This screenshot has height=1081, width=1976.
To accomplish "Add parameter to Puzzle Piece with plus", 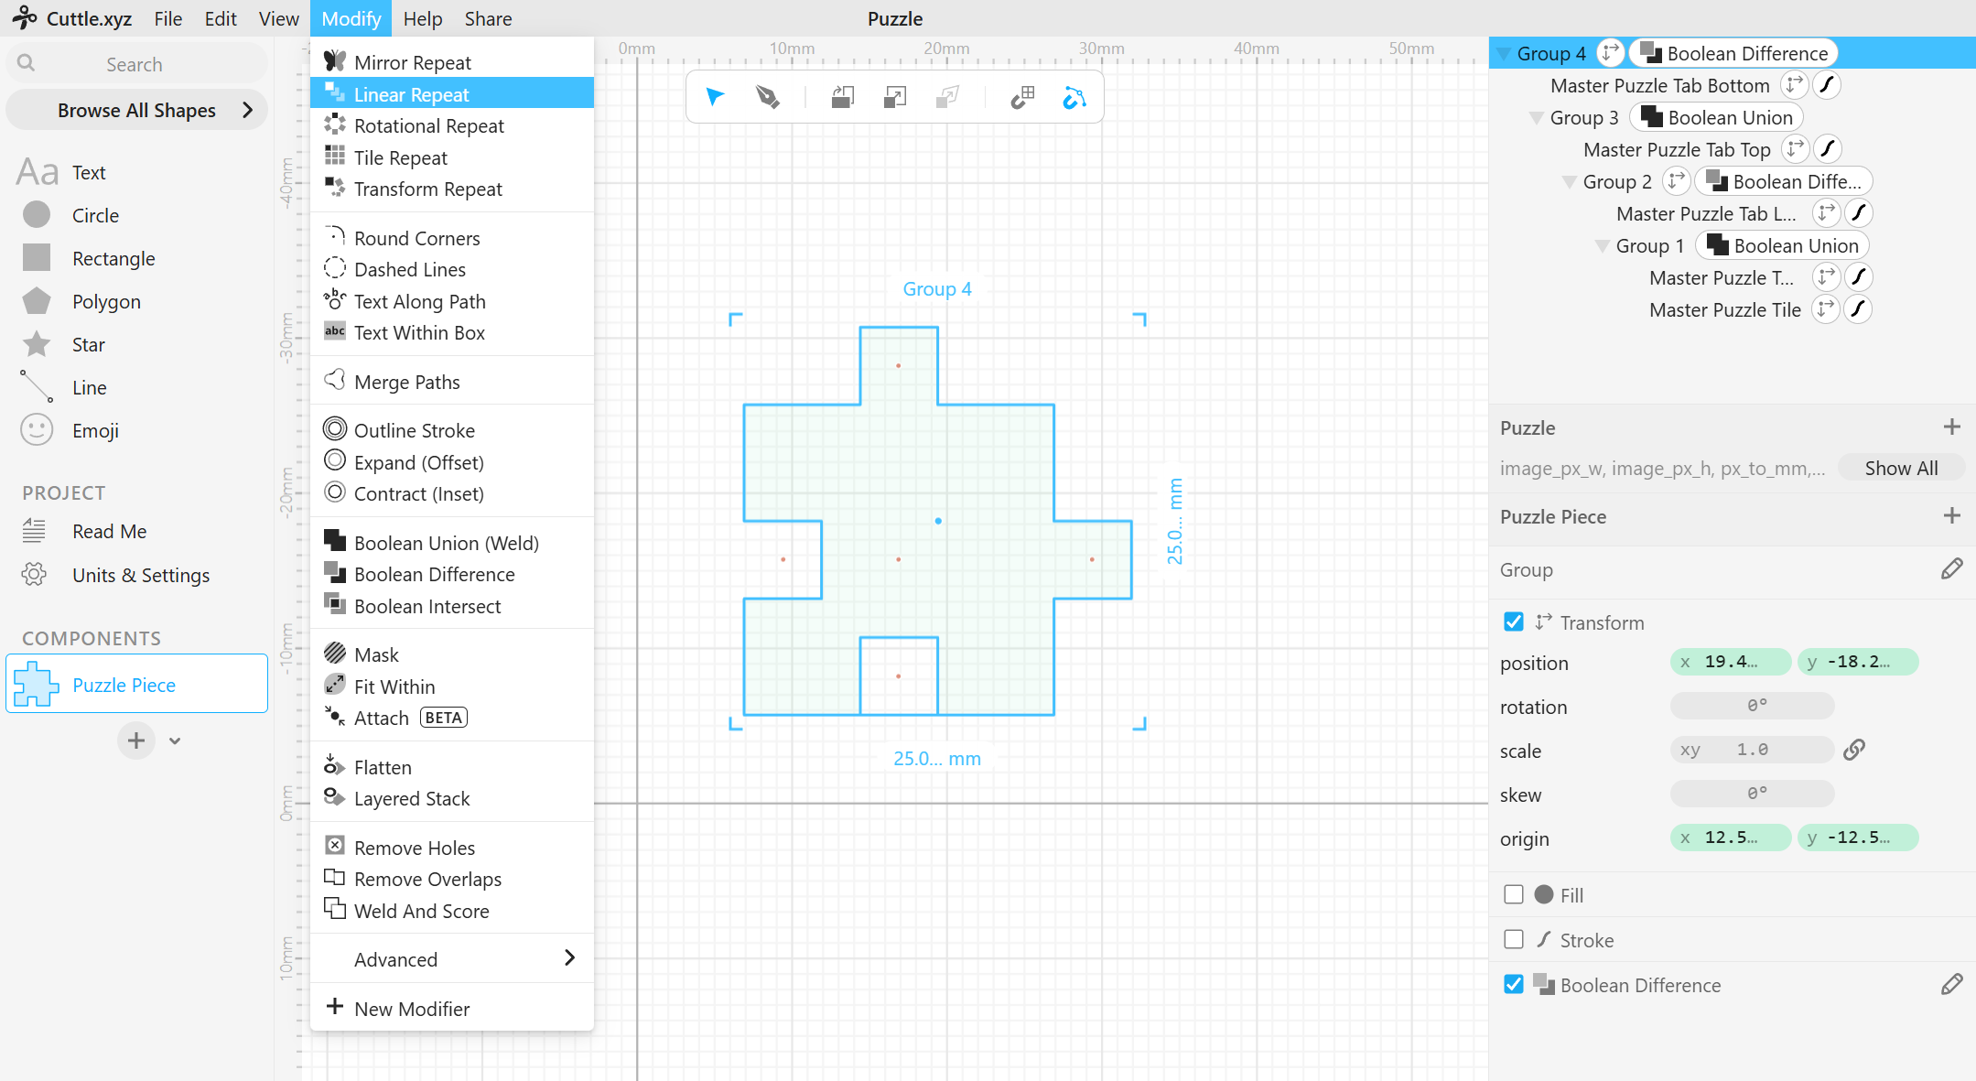I will coord(1951,516).
